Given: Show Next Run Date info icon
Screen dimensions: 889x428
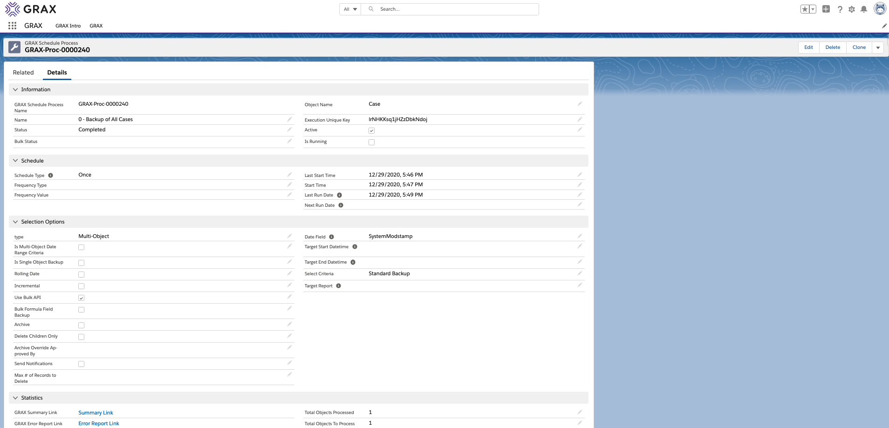Looking at the screenshot, I should 341,205.
